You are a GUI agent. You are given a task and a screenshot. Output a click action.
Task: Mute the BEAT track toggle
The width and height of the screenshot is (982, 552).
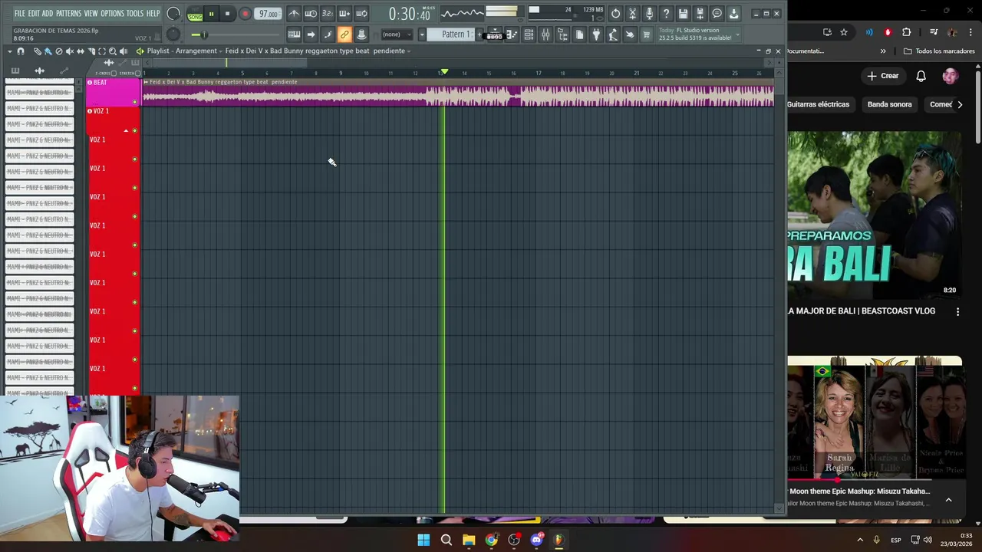point(135,102)
